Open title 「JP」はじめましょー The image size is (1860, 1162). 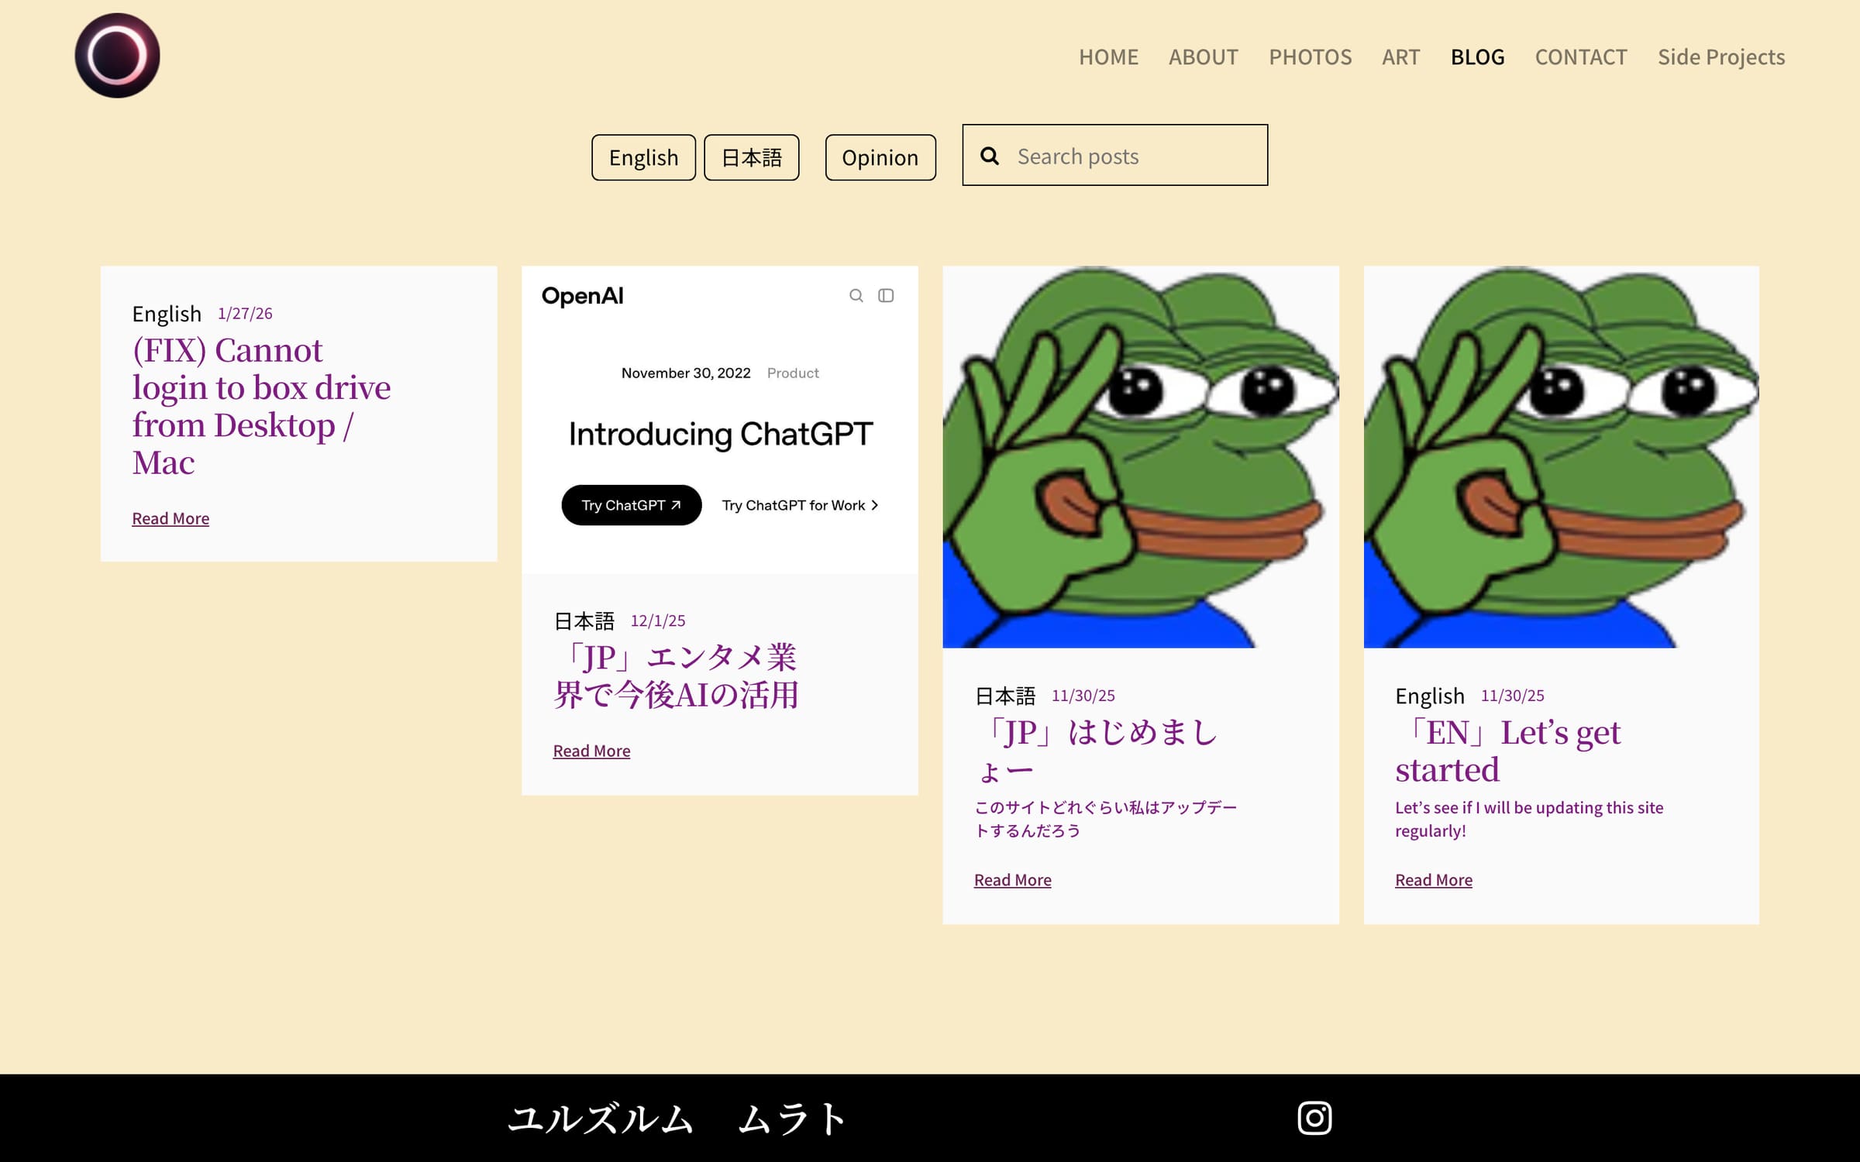(1097, 751)
